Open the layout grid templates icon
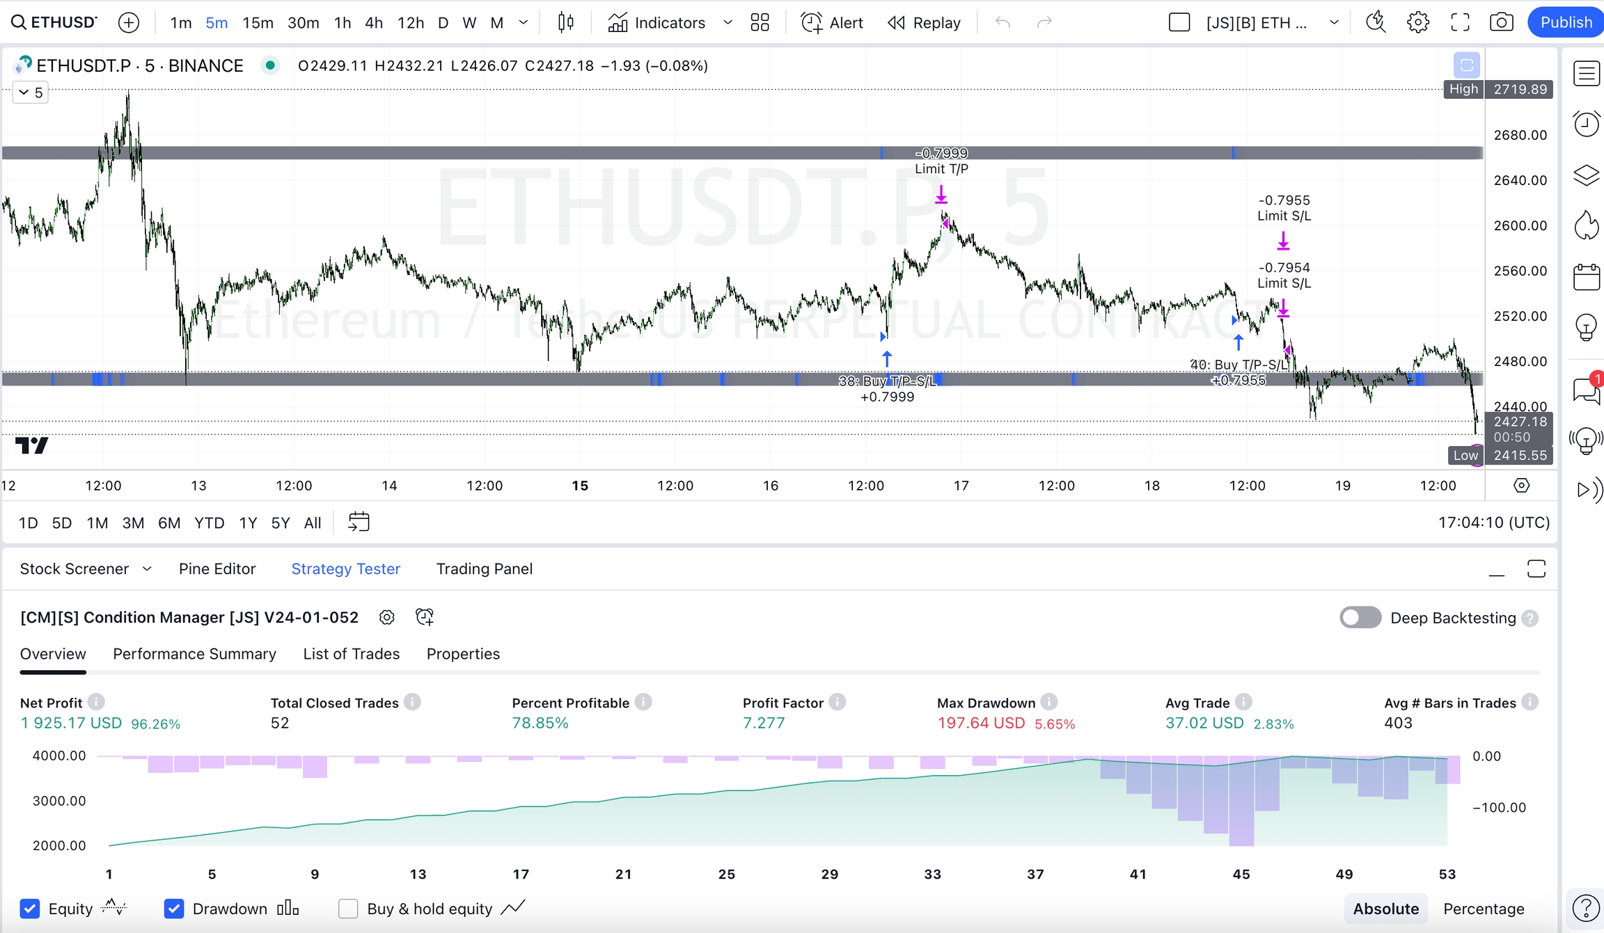Image resolution: width=1604 pixels, height=933 pixels. (760, 23)
